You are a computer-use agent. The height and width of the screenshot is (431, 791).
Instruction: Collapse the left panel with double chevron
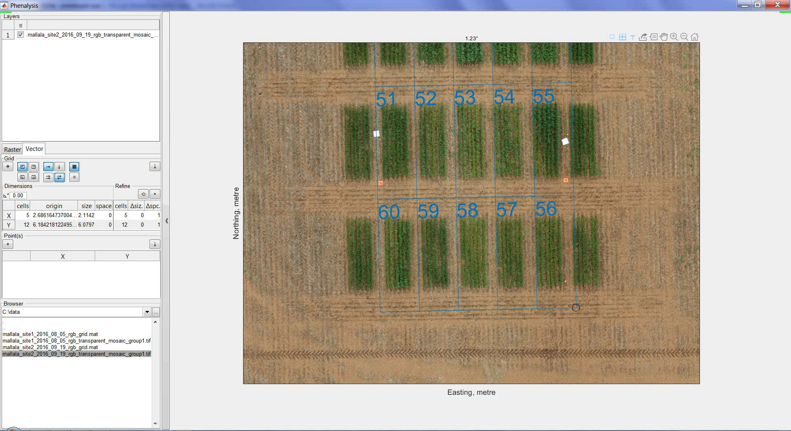tap(166, 221)
